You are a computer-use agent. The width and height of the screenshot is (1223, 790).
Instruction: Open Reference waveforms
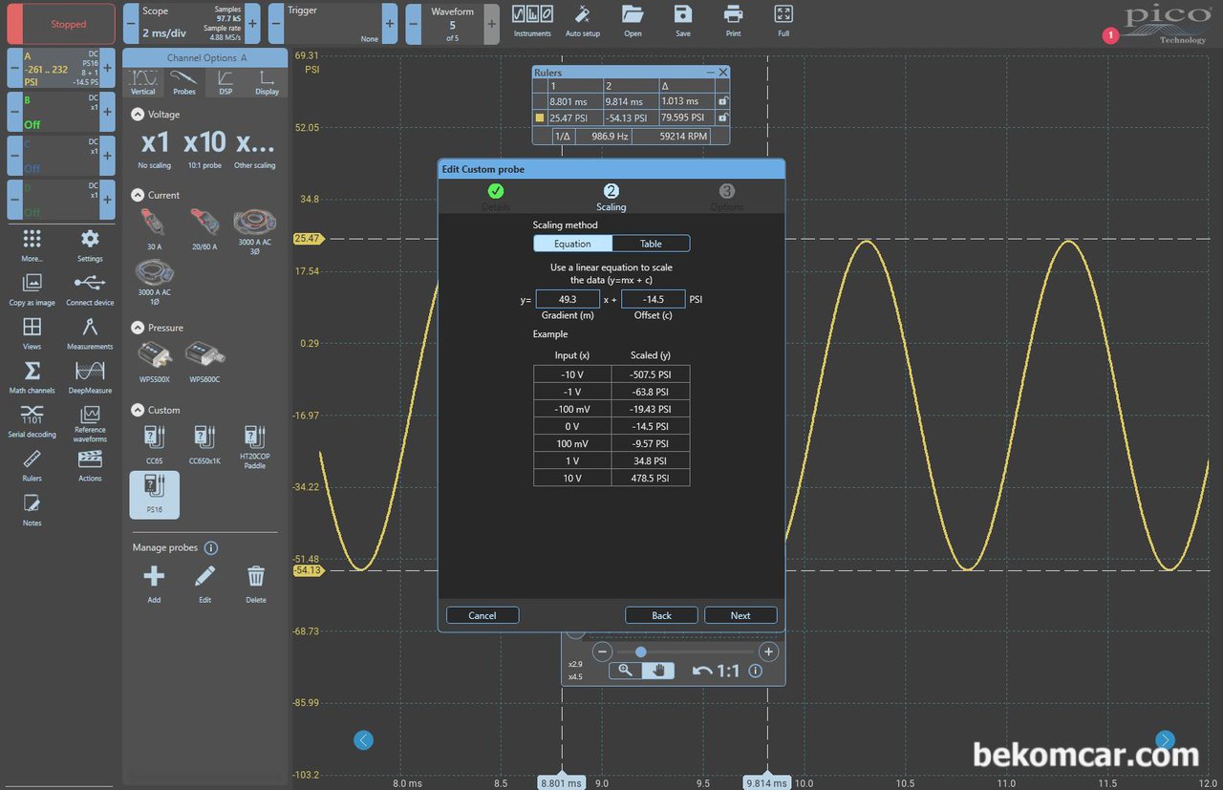[90, 423]
